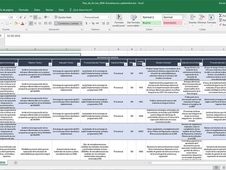Image resolution: width=226 pixels, height=170 pixels.
Task: Select column G header
Action: 118,49
